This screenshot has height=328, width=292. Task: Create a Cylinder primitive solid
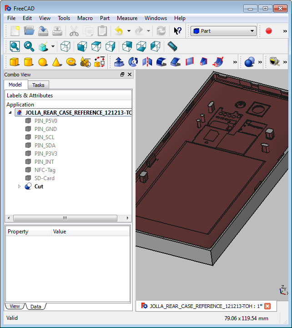click(x=29, y=62)
